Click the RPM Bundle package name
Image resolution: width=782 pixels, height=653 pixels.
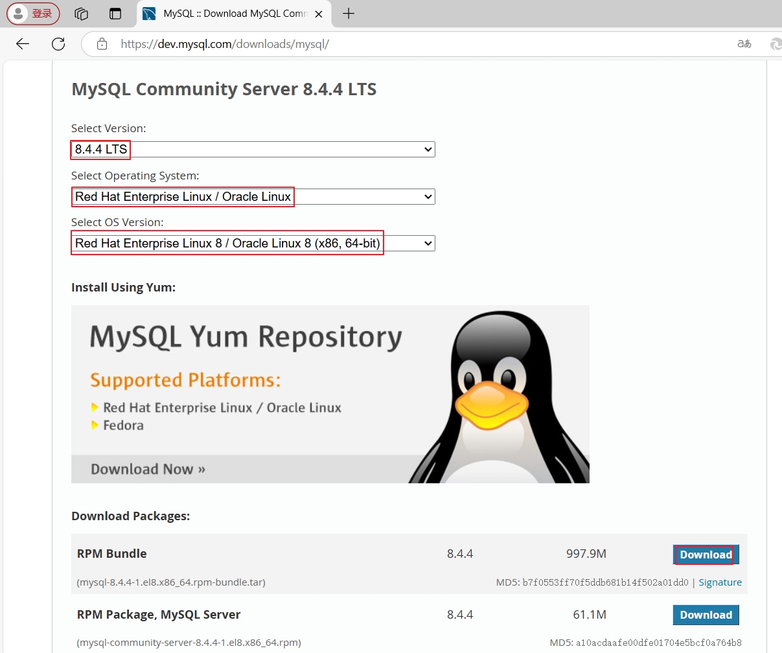tap(111, 554)
